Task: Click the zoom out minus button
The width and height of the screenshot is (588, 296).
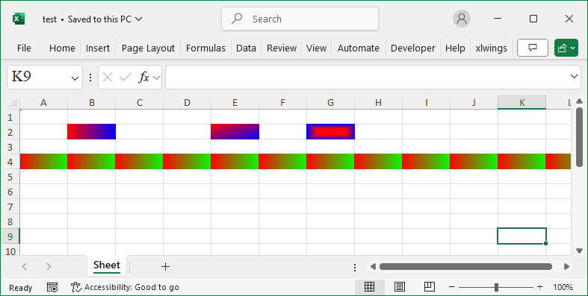Action: pyautogui.click(x=452, y=287)
